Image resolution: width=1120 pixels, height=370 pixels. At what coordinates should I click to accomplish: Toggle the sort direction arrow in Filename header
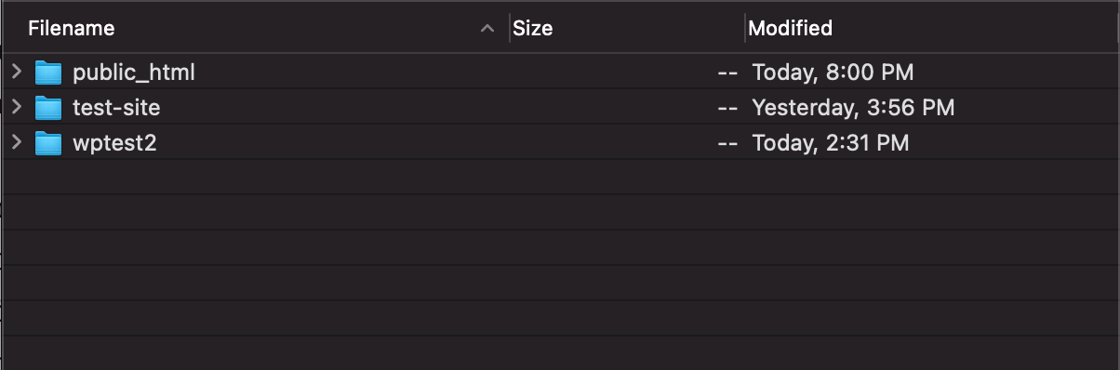[487, 29]
